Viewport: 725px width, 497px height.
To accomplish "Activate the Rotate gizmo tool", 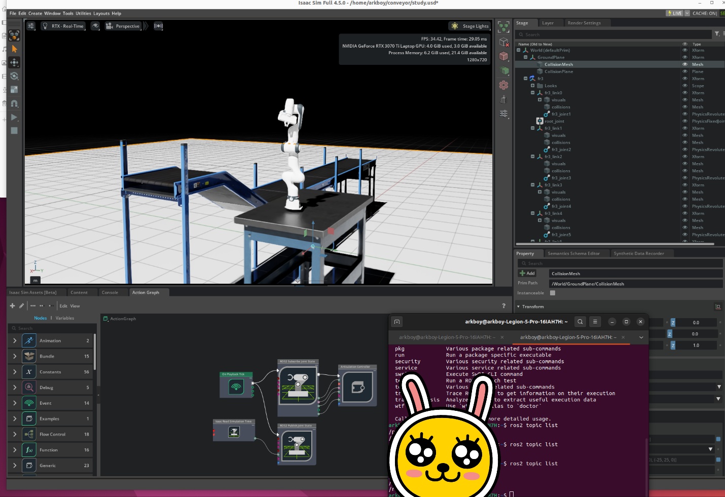I will (14, 76).
